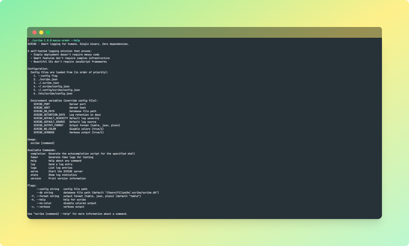409x246 pixels.
Task: Click the "-h, --help" flag
Action: pyautogui.click(x=38, y=200)
